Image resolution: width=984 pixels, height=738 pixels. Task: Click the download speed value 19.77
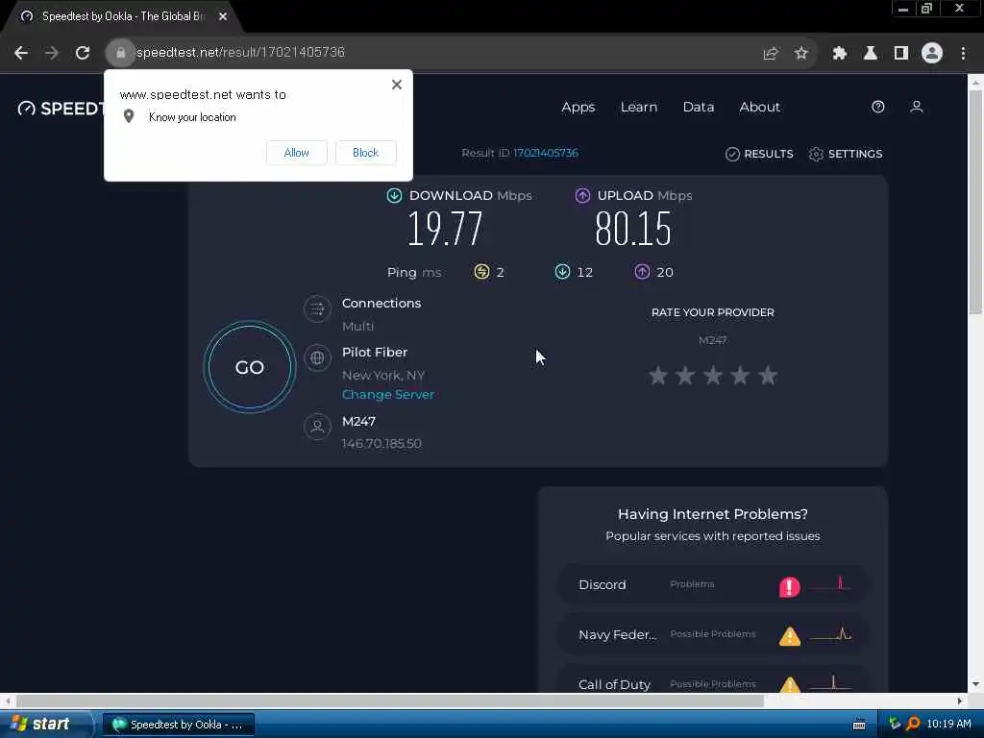(445, 229)
